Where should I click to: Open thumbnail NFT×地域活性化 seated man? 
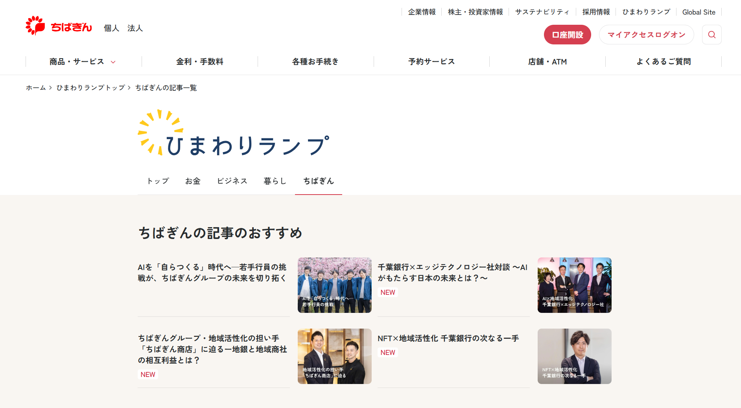(x=575, y=356)
